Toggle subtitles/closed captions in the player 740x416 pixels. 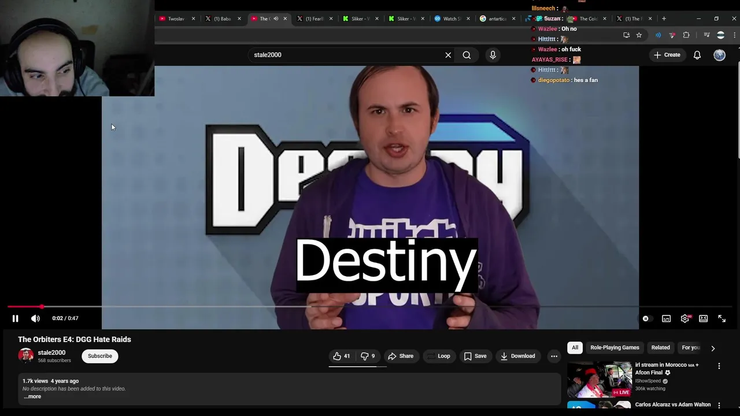click(x=666, y=318)
